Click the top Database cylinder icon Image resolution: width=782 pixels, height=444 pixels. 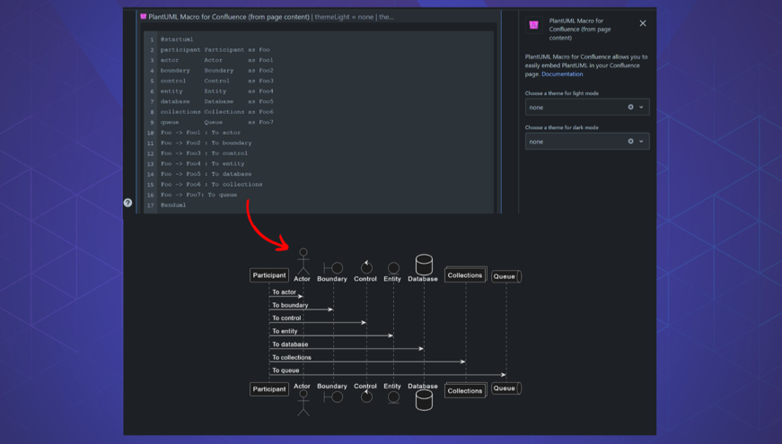424,264
